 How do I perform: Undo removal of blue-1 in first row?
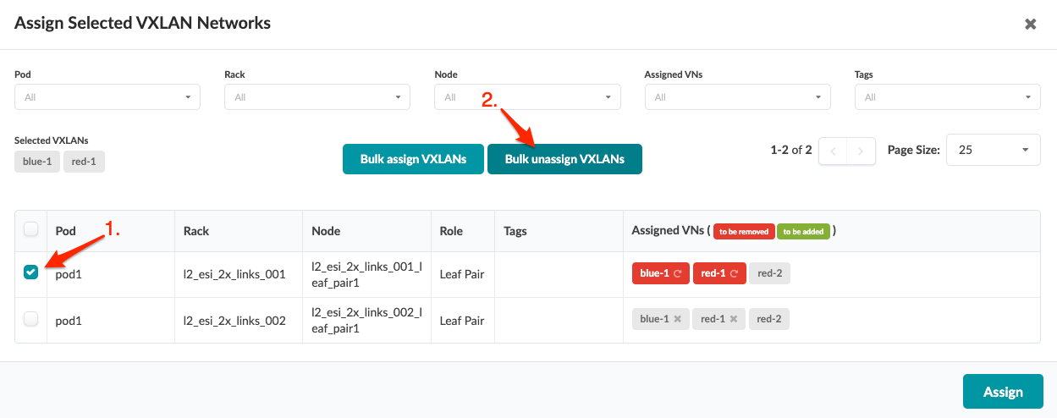(677, 273)
